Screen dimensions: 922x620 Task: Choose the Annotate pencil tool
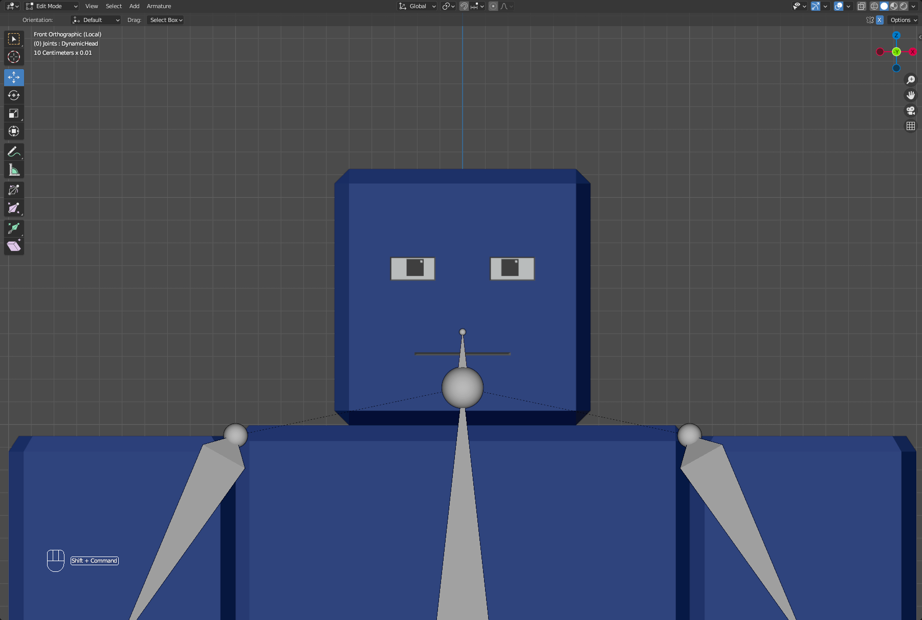[x=14, y=152]
